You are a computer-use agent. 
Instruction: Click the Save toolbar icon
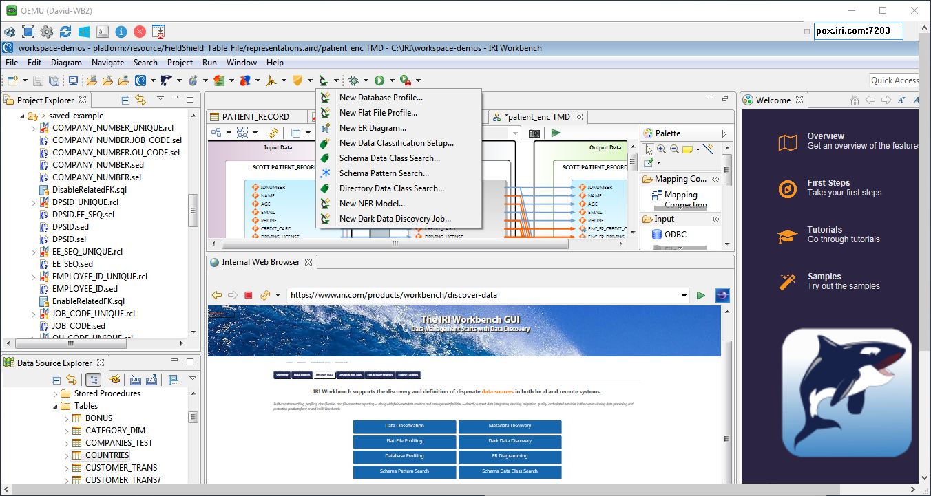coord(39,80)
